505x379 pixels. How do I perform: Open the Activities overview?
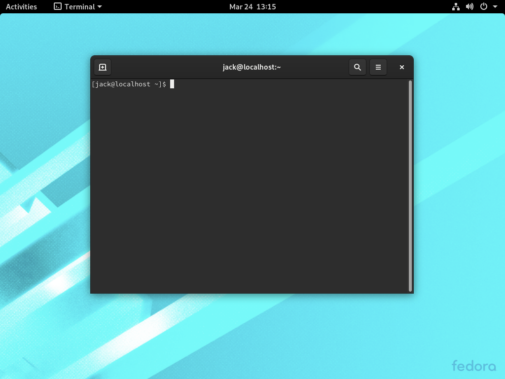21,6
